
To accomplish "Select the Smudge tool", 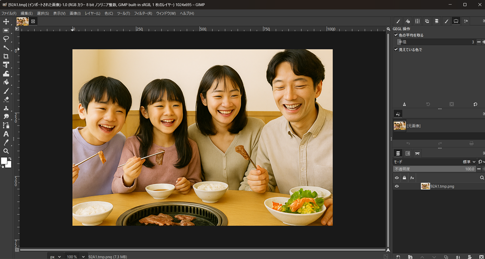I will pyautogui.click(x=6, y=117).
